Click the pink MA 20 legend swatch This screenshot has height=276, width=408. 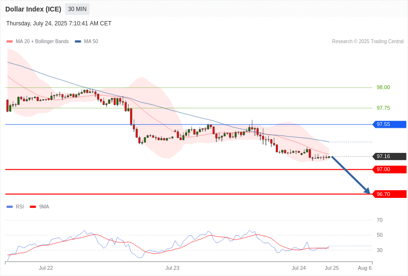[10, 41]
